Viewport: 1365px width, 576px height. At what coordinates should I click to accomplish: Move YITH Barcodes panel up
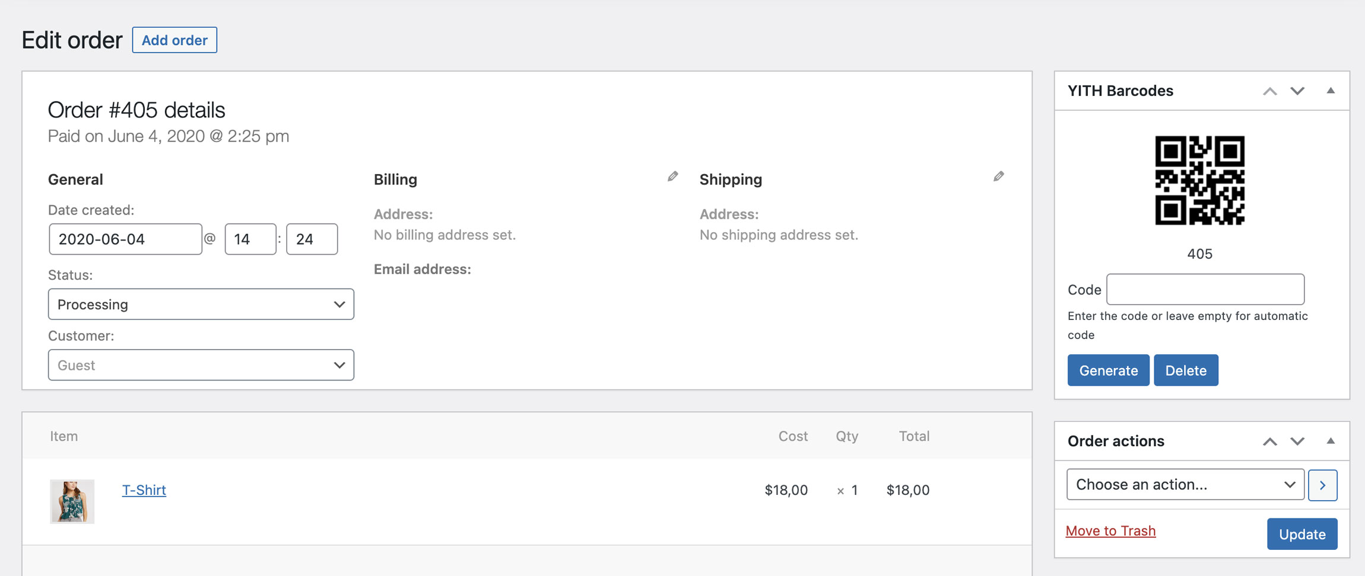1269,91
